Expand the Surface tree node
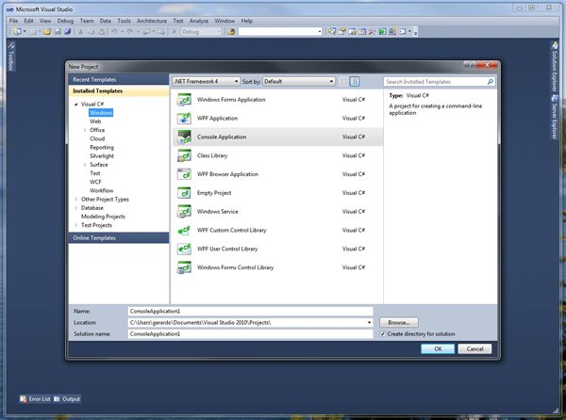 85,165
